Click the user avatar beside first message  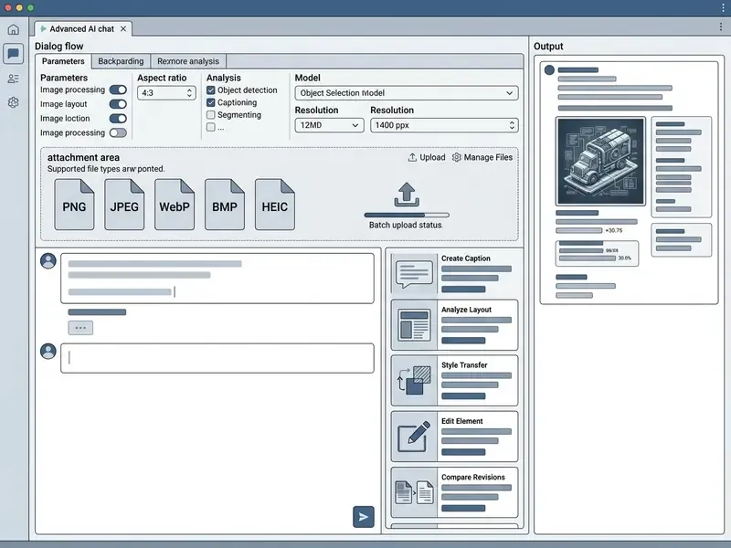[x=48, y=261]
